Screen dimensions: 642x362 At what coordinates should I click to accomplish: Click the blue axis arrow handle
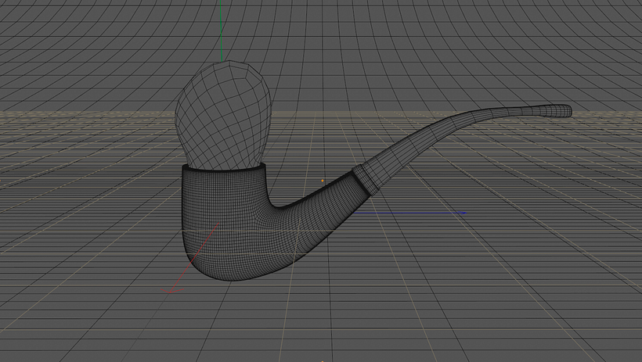[x=464, y=213]
